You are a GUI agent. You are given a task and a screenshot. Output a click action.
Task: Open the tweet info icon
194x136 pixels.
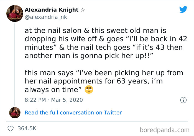tap(183, 100)
